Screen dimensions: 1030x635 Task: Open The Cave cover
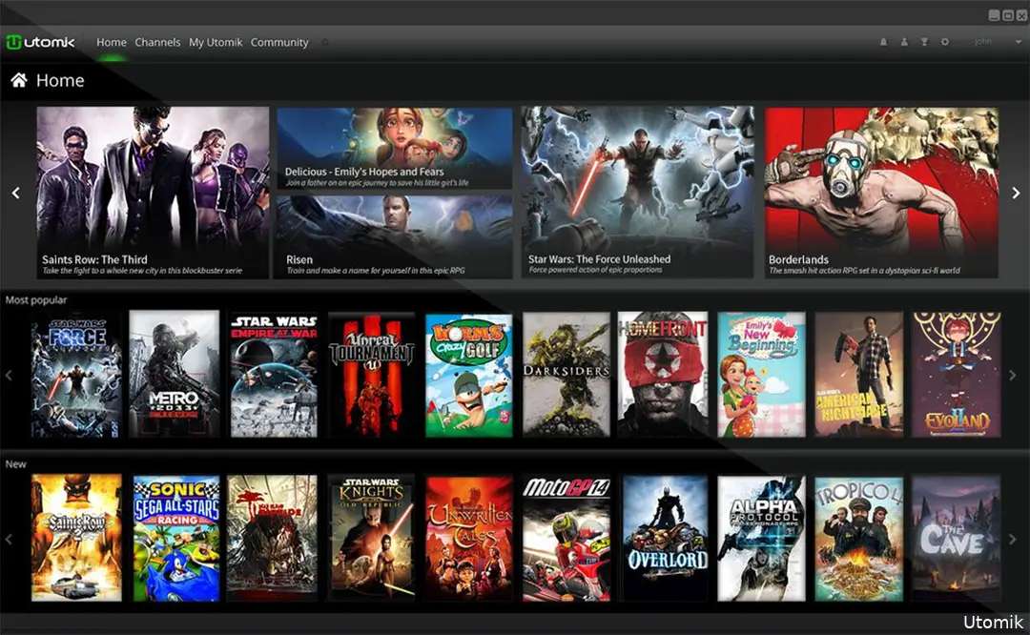pos(957,539)
